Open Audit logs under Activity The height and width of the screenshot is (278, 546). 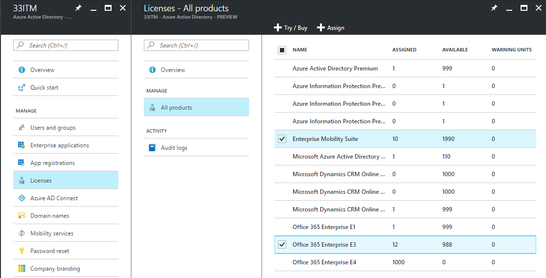[x=196, y=148]
